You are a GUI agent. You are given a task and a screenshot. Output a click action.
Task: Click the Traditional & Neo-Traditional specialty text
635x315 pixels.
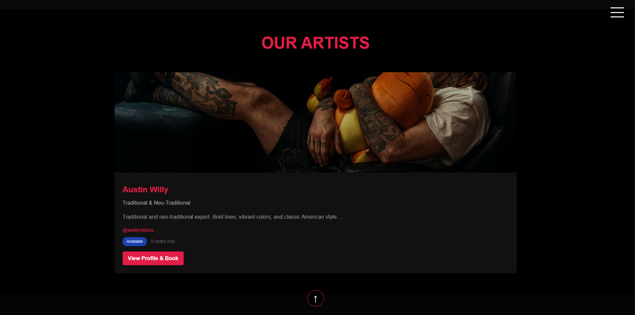(x=156, y=203)
